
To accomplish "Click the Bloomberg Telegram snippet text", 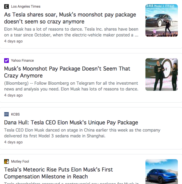I will 71,86.
